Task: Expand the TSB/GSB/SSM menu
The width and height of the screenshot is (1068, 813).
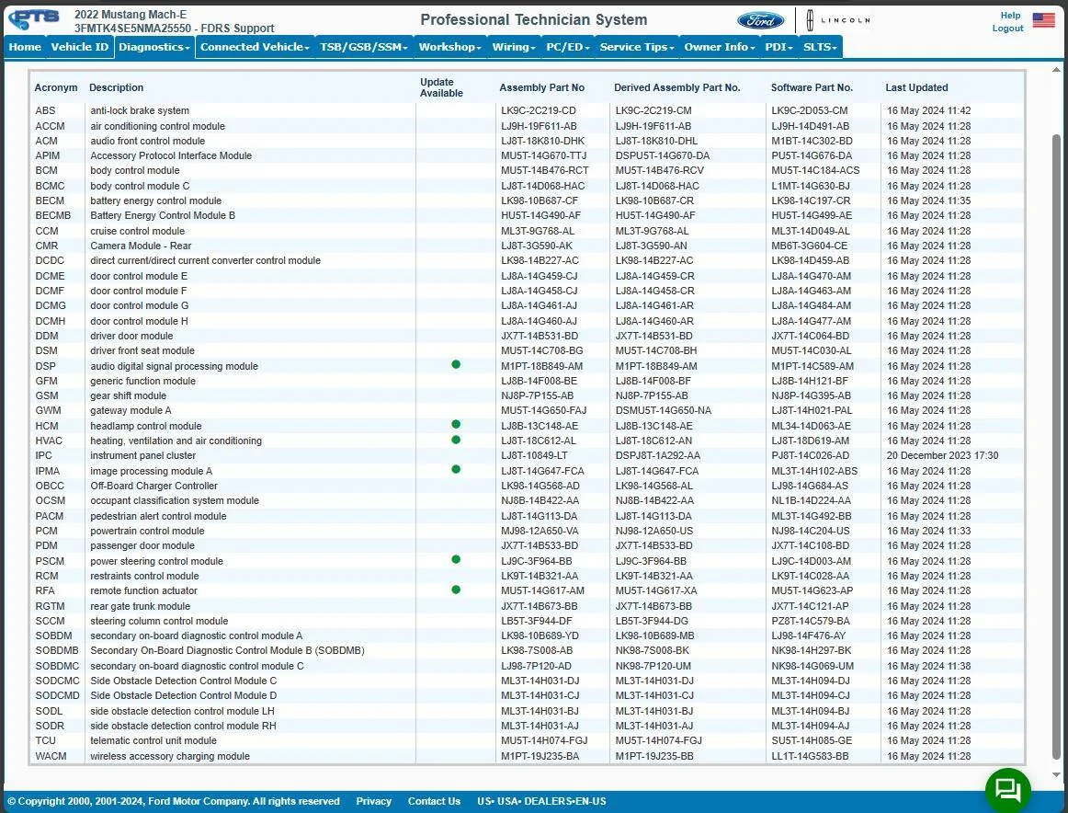Action: point(364,46)
